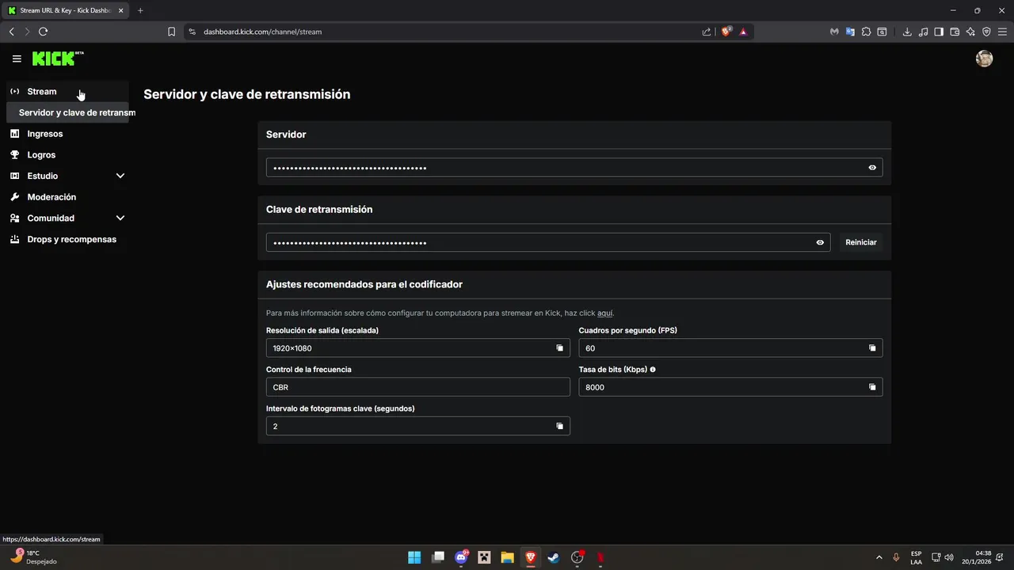Click the info icon beside Tasa de bits
The width and height of the screenshot is (1014, 570).
(x=653, y=370)
